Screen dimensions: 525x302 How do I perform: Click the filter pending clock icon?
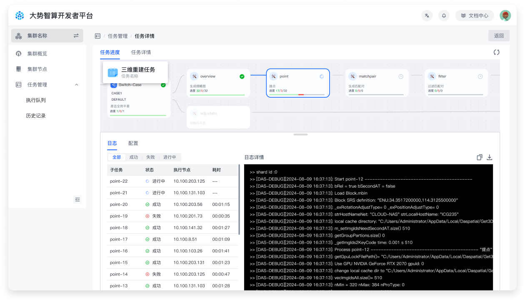tap(480, 77)
